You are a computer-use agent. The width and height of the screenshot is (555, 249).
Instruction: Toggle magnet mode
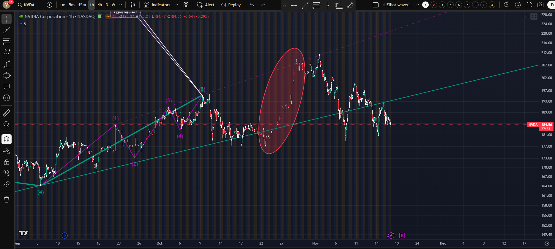click(6, 139)
